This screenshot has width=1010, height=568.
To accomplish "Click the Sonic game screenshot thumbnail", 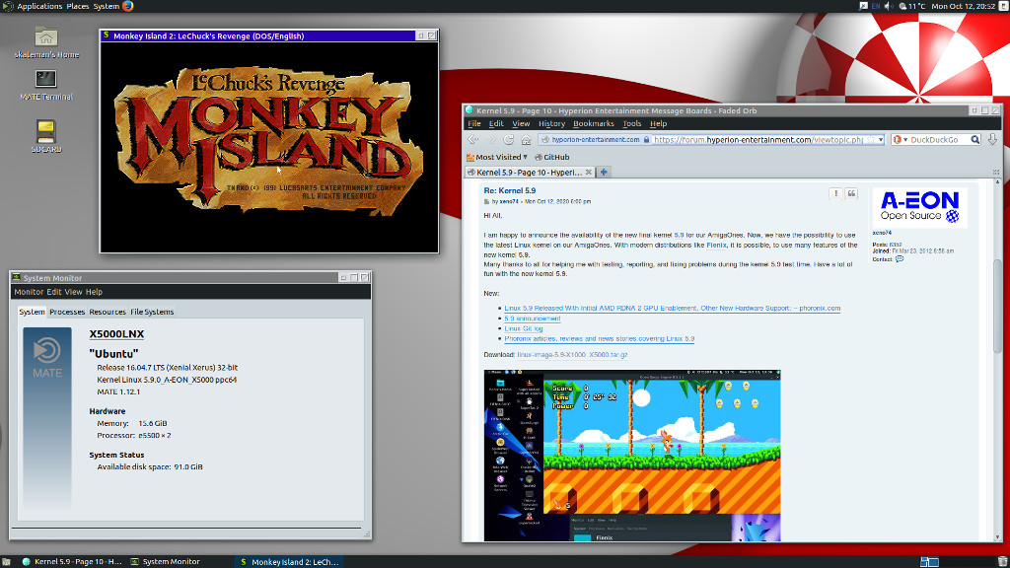I will (x=632, y=455).
